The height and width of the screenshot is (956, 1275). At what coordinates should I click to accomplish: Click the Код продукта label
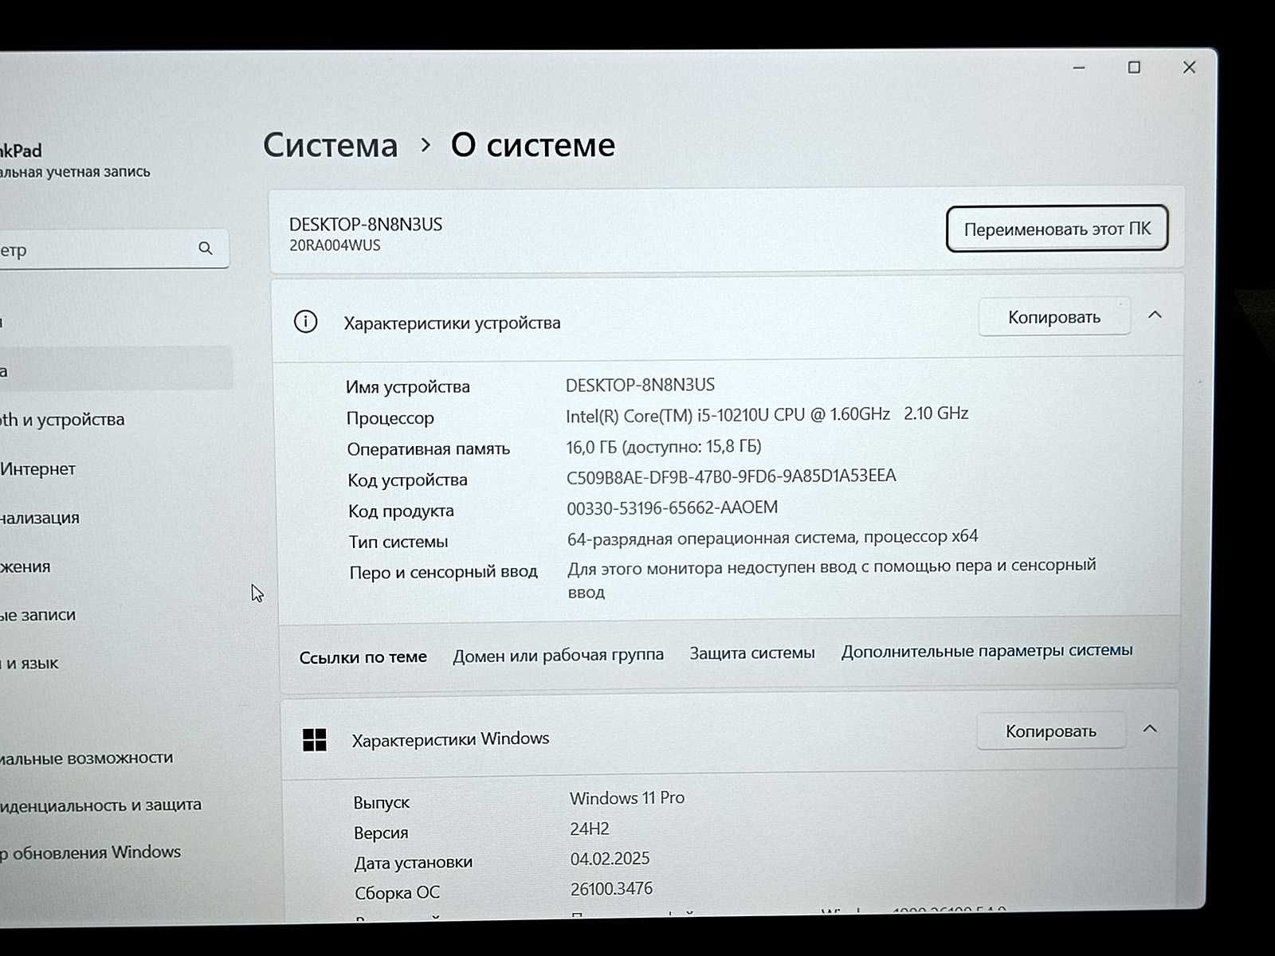(401, 511)
